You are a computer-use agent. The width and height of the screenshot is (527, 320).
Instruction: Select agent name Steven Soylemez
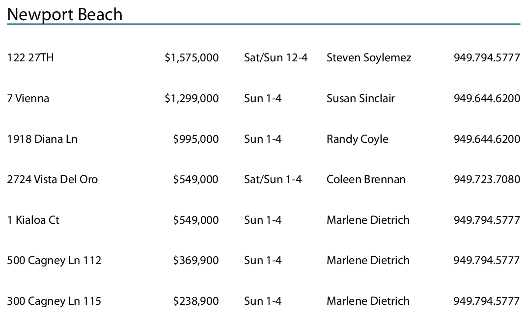point(369,58)
